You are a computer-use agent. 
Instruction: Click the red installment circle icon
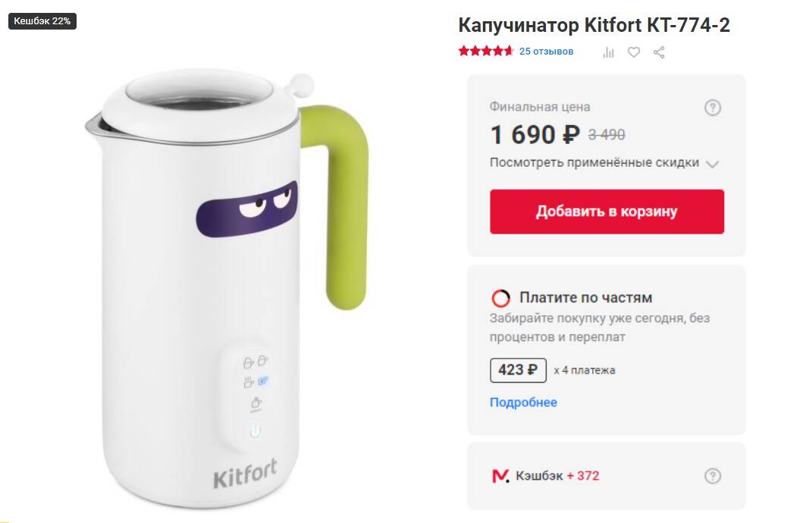500,298
